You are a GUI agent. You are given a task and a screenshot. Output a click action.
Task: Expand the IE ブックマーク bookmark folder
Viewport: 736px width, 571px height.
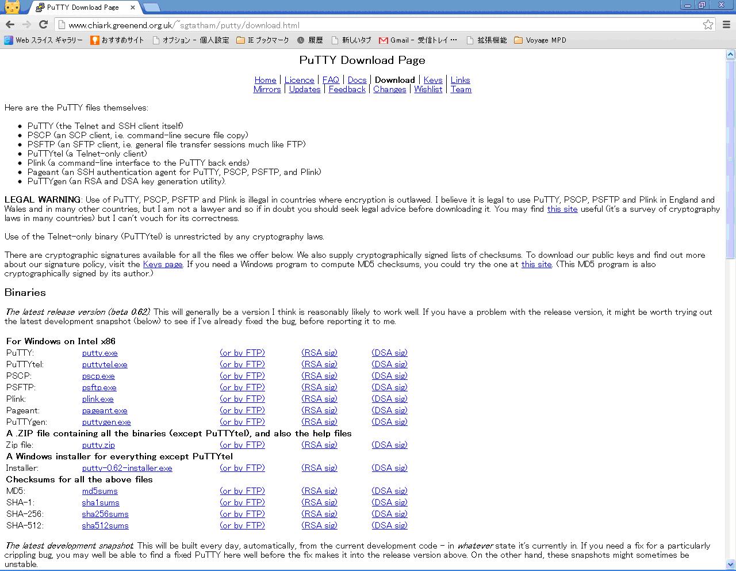pos(263,40)
